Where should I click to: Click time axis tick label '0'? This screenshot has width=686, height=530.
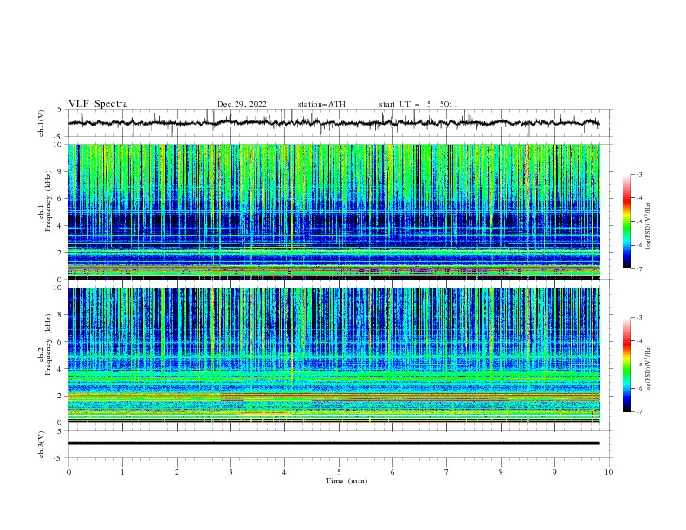point(68,472)
